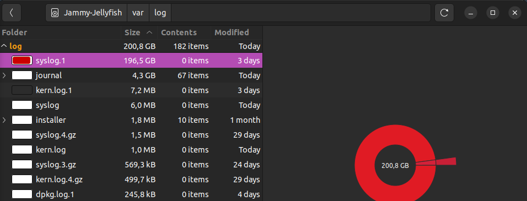Click the red usage bar of syslog.1
Image resolution: width=527 pixels, height=201 pixels.
pos(22,61)
